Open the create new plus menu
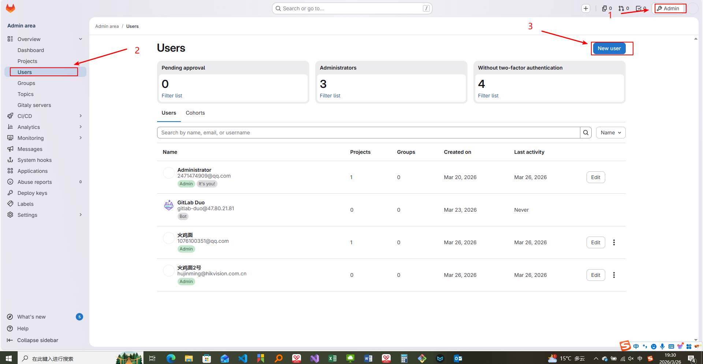703x364 pixels. tap(586, 8)
